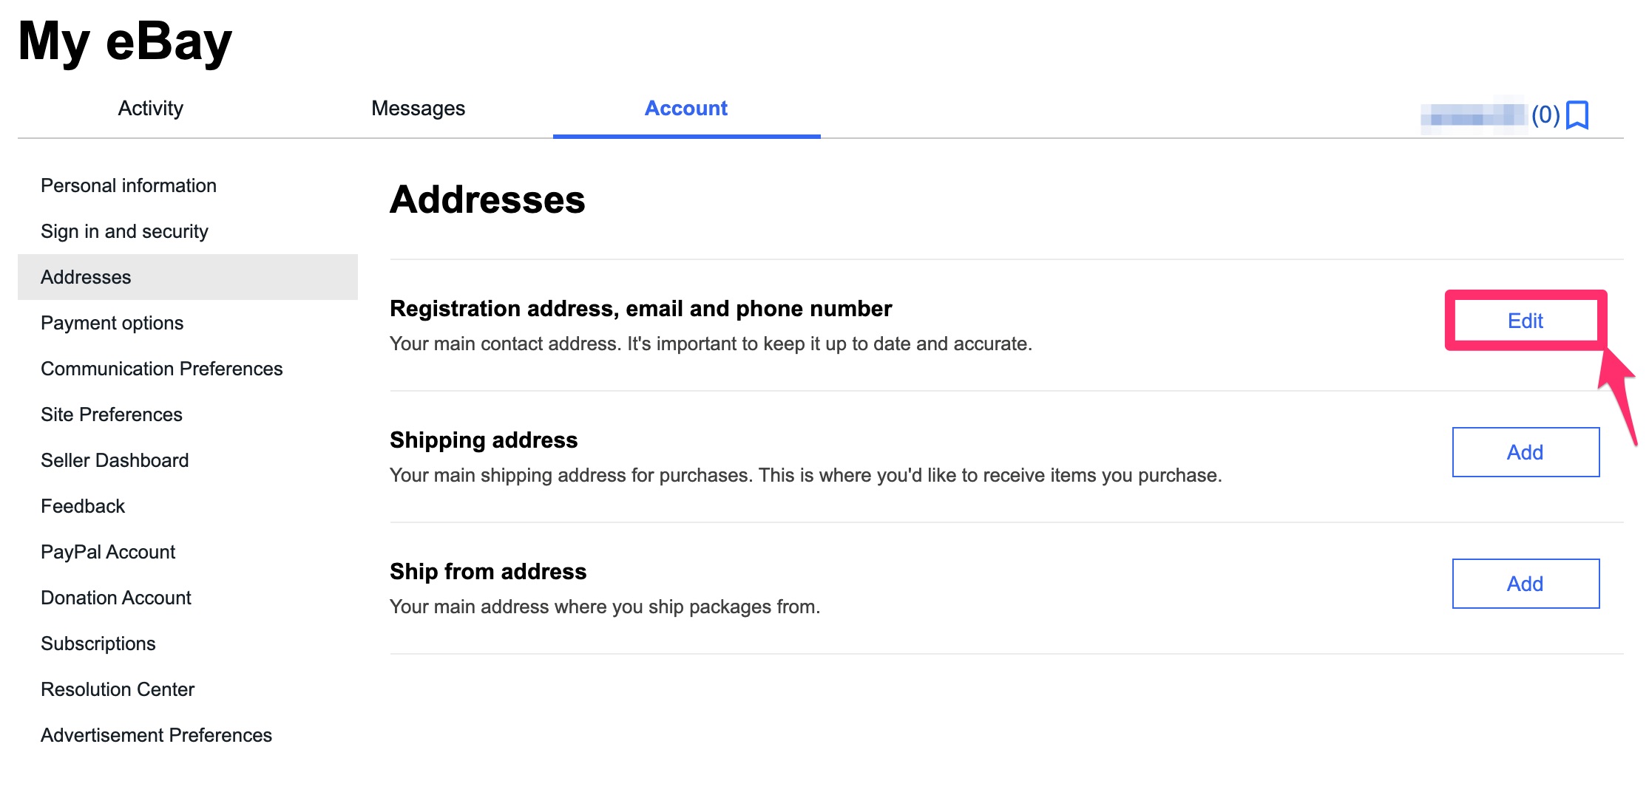Open PayPal Account settings
The image size is (1649, 792).
108,552
